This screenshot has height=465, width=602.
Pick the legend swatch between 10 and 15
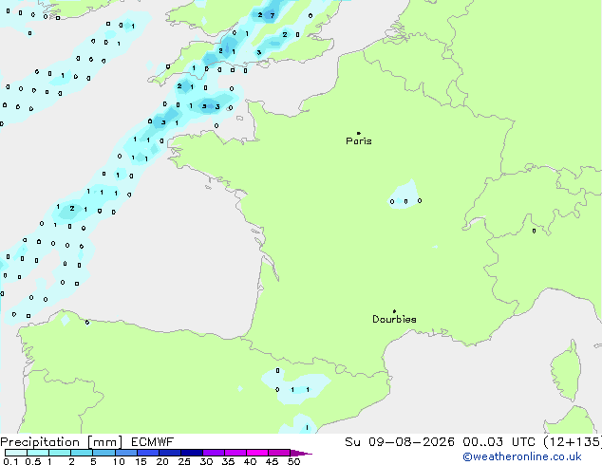coord(125,453)
